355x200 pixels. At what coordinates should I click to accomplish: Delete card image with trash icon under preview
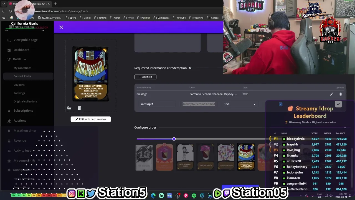(x=79, y=108)
